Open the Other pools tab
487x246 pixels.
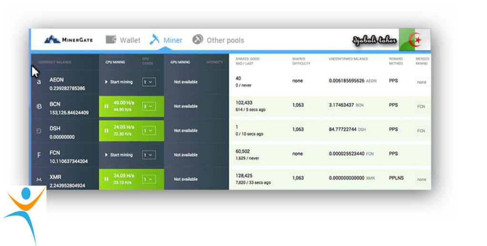point(218,40)
